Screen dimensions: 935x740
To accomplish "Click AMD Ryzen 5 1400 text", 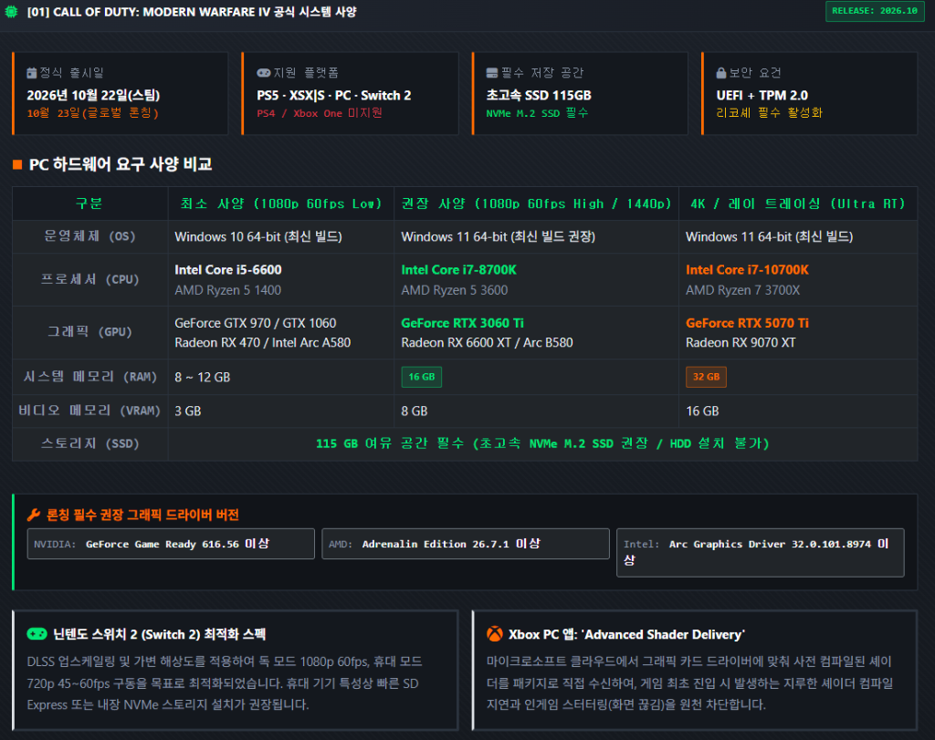I will [227, 290].
